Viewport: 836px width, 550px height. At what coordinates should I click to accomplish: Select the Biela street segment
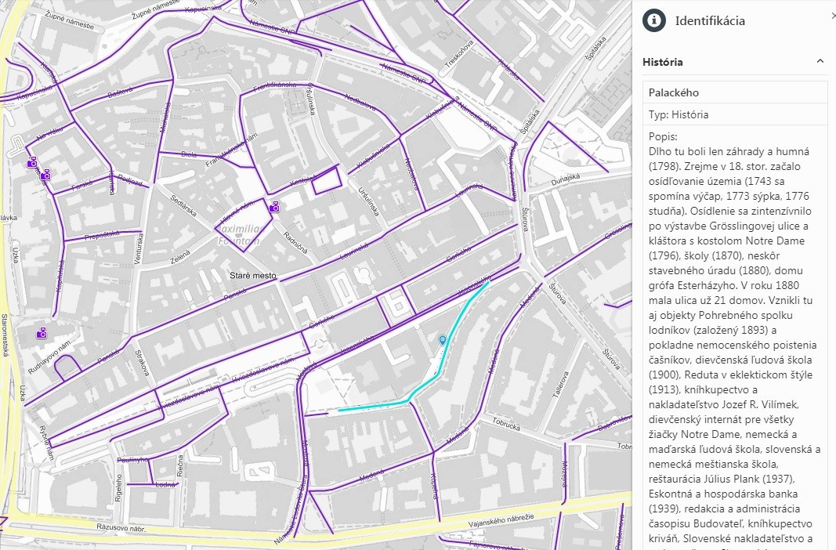pos(188,154)
